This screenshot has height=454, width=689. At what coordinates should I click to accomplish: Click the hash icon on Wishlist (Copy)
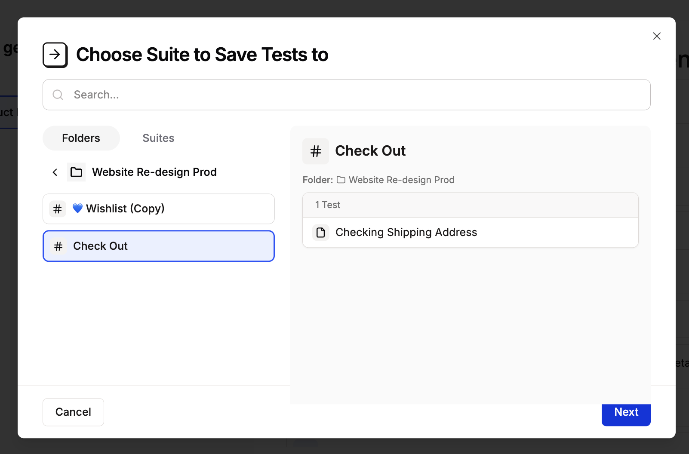tap(58, 209)
